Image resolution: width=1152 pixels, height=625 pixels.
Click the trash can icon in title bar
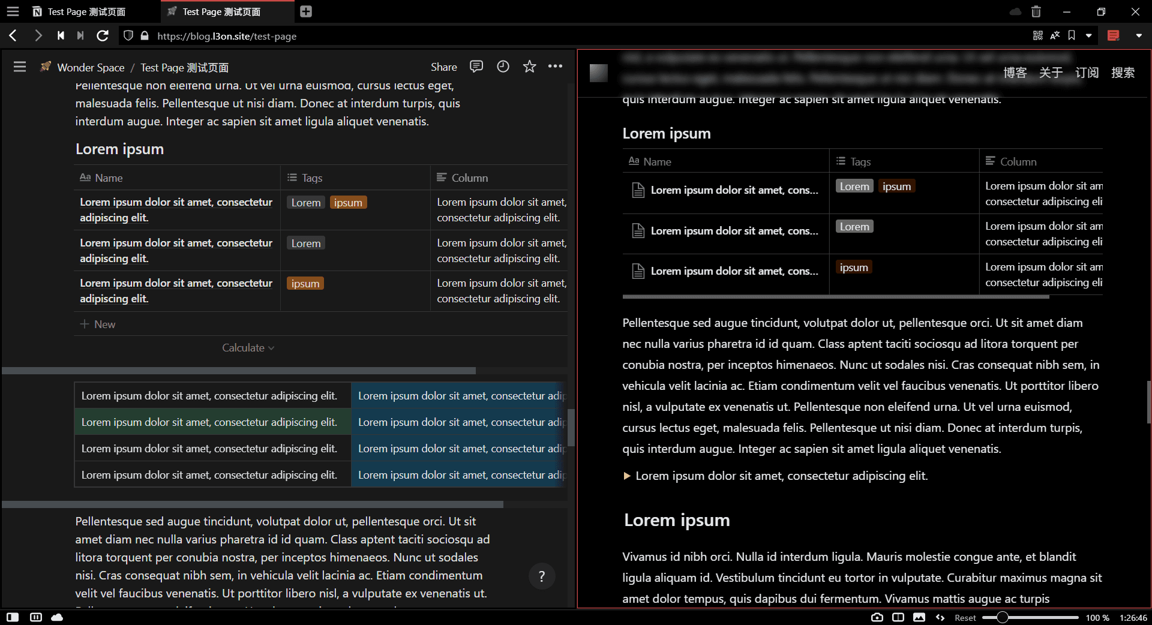(1036, 11)
